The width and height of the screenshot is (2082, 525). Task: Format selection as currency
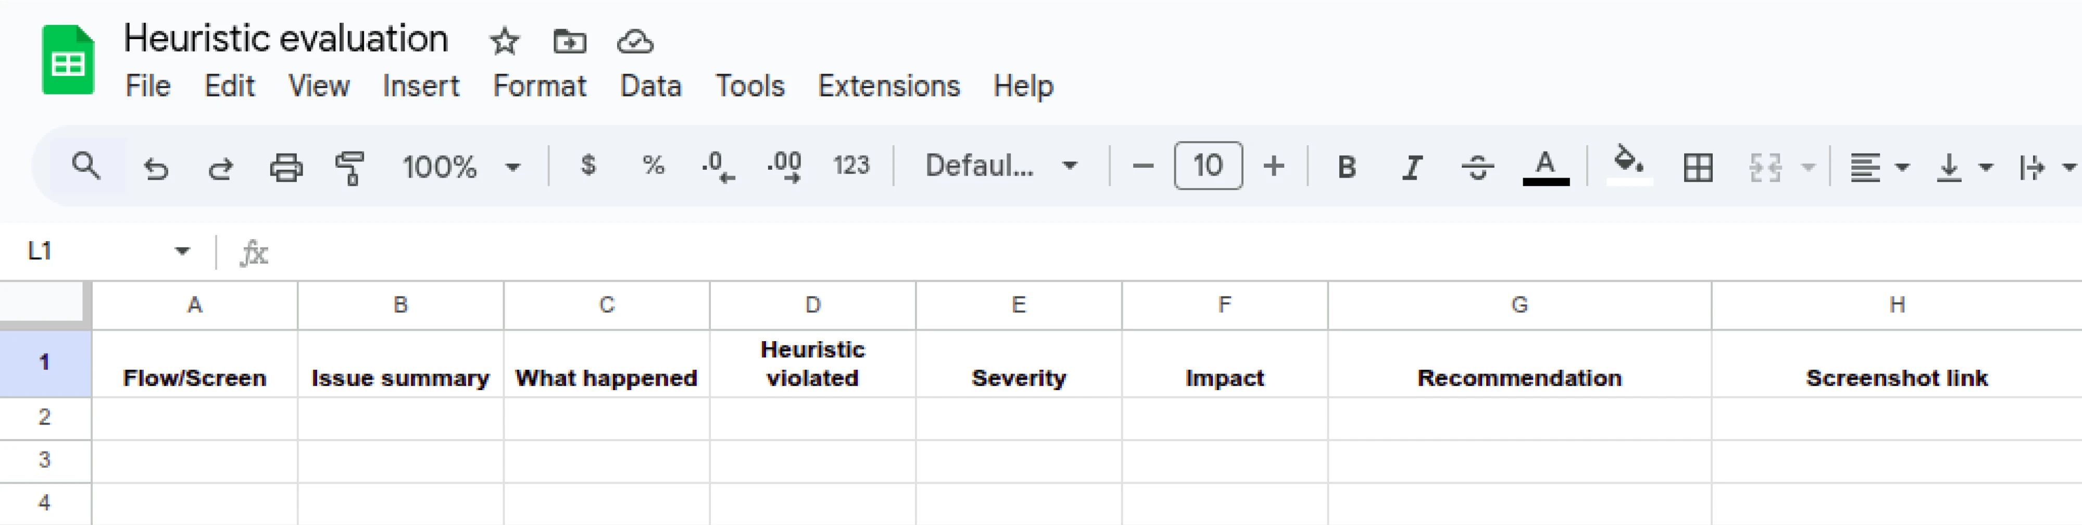[x=588, y=167]
